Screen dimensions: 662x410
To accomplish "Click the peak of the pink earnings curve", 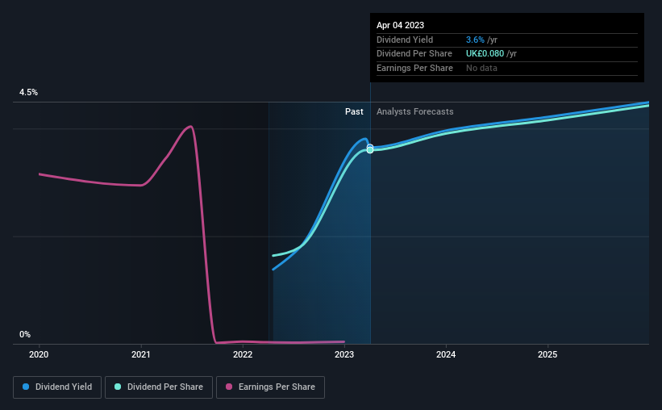I will [191, 127].
